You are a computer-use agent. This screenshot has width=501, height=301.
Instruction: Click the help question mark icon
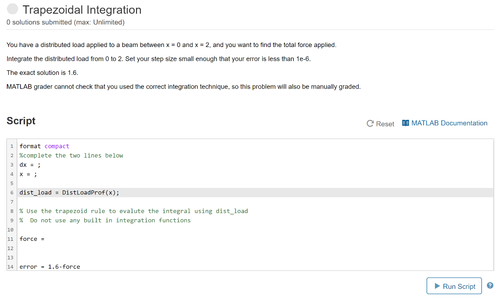490,285
